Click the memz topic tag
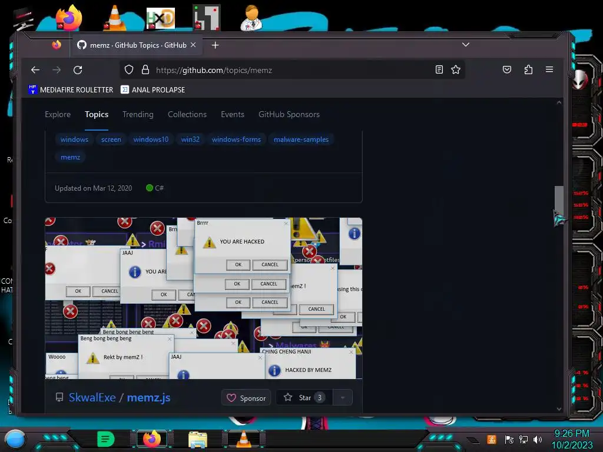 (71, 157)
